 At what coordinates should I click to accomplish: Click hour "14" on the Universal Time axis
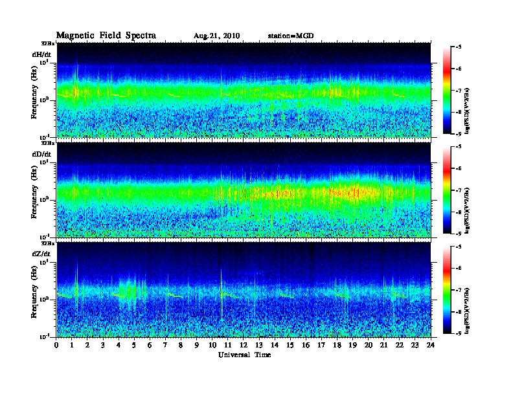(x=275, y=346)
